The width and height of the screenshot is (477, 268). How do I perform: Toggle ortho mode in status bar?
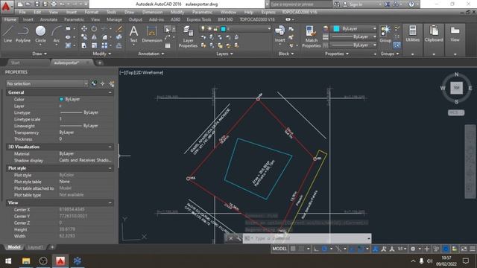(316, 249)
